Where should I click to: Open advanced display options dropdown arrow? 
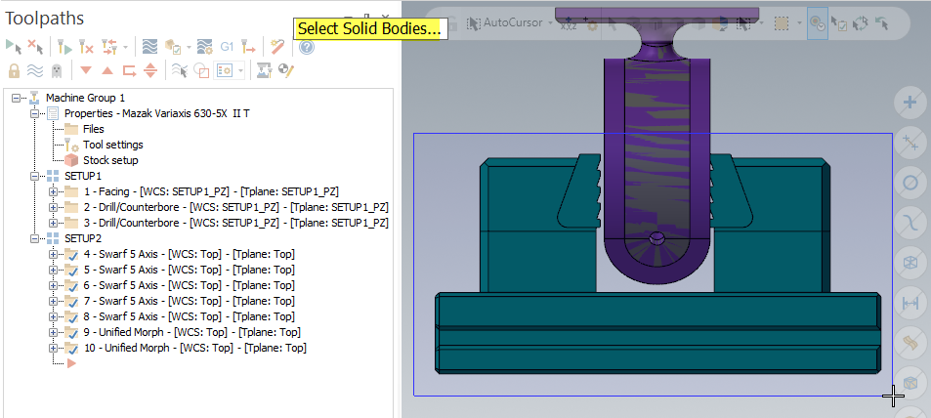click(240, 71)
